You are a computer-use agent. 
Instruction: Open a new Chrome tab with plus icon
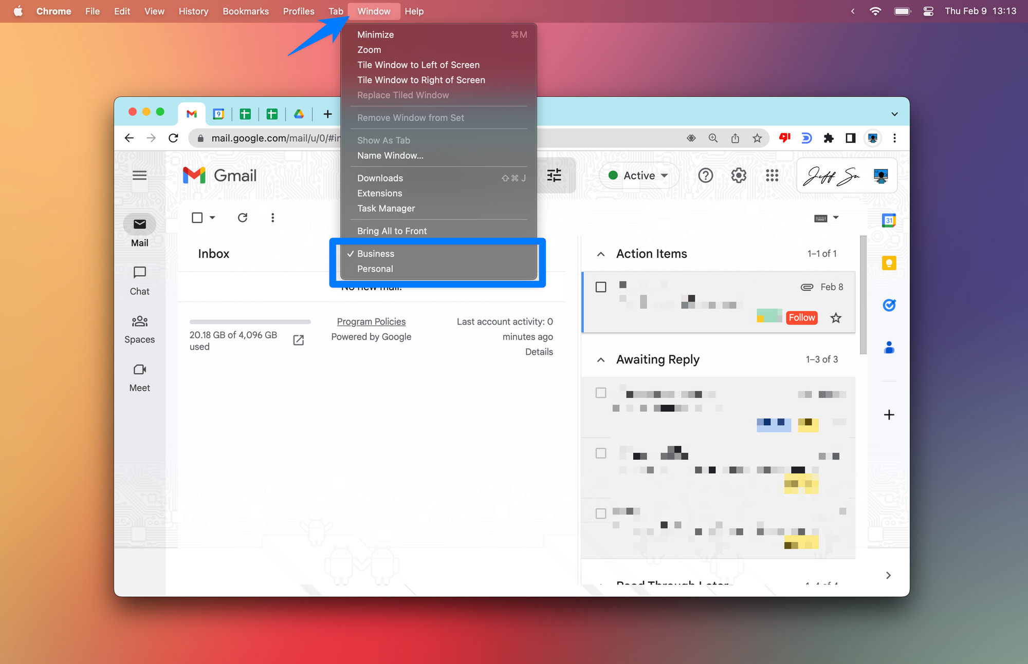[327, 114]
